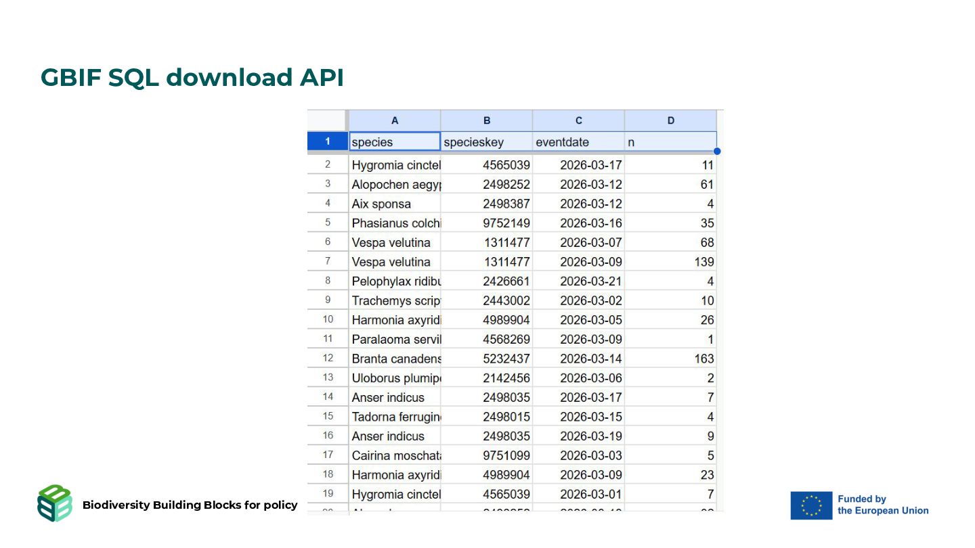
Task: Click the B-cubed green cube logo
Action: [x=55, y=503]
